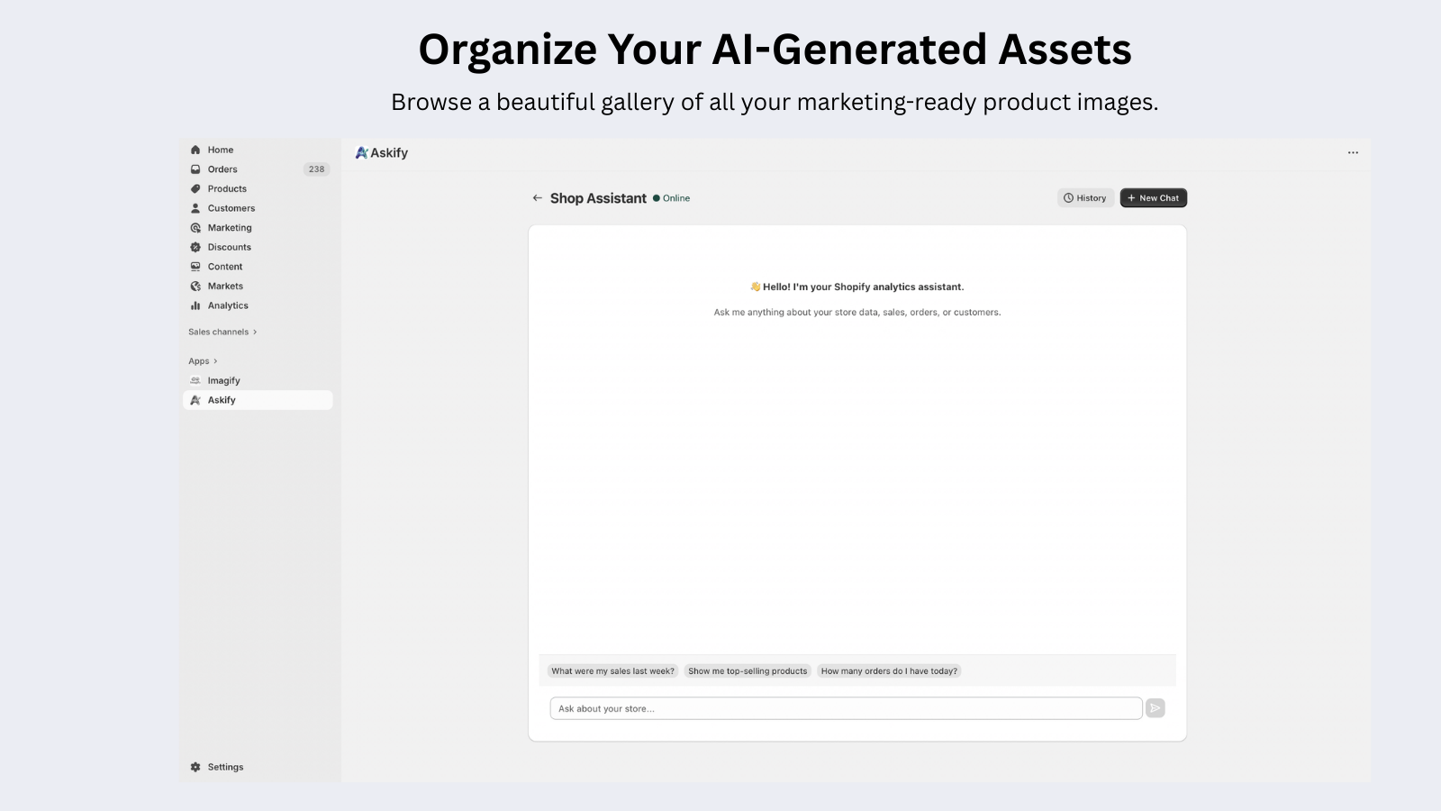
Task: Open the Content section in the sidebar
Action: tap(195, 266)
